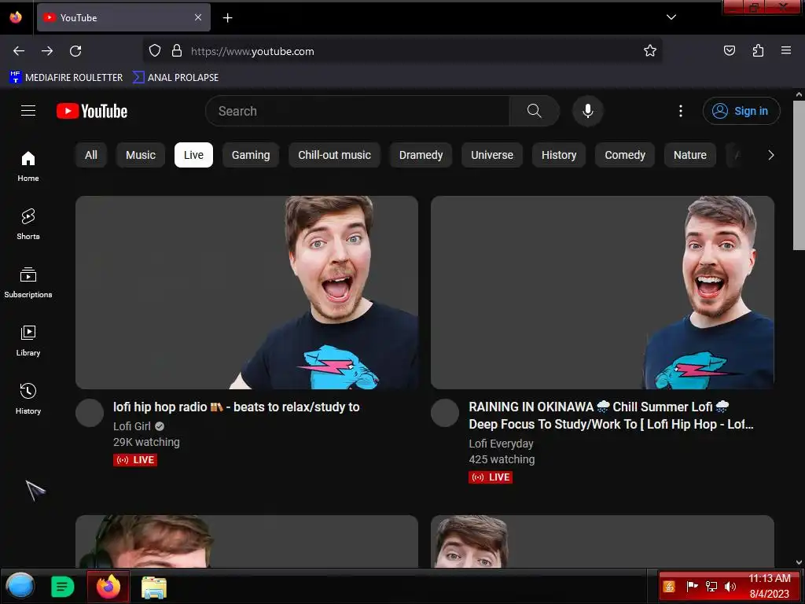The width and height of the screenshot is (805, 604).
Task: Open lofi hip hop radio thumbnail
Action: pyautogui.click(x=247, y=293)
